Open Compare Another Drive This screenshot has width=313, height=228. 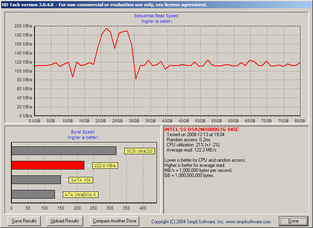coord(115,221)
